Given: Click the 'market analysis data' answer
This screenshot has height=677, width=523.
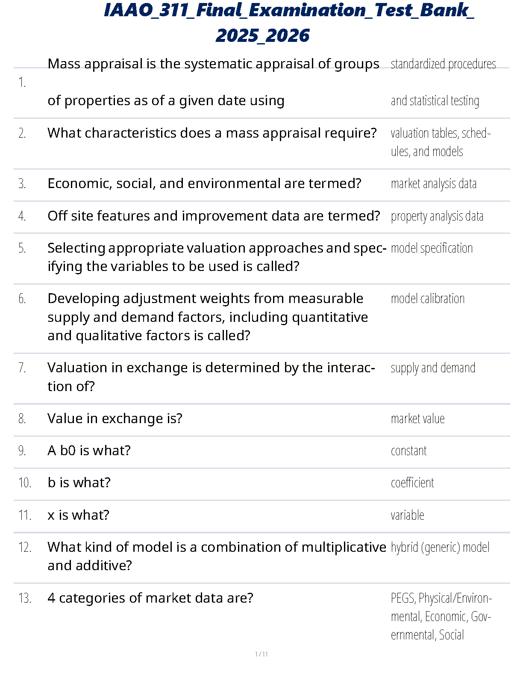Looking at the screenshot, I should coord(433,184).
